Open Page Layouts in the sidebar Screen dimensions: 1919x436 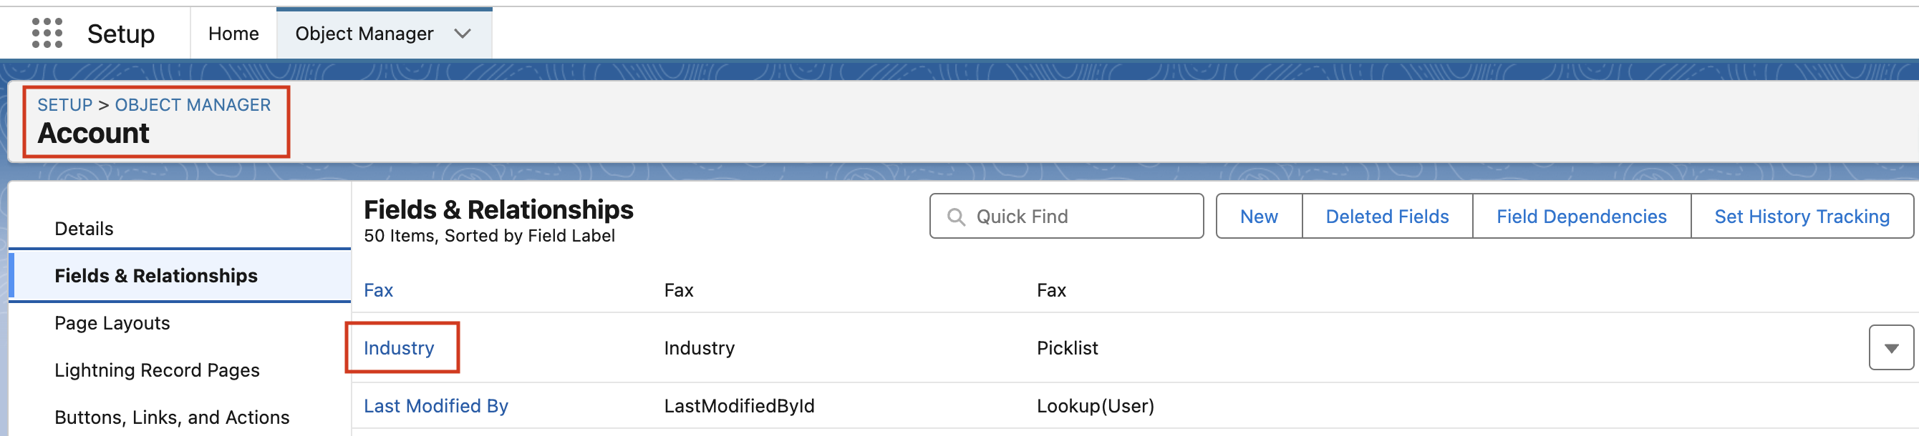[112, 323]
